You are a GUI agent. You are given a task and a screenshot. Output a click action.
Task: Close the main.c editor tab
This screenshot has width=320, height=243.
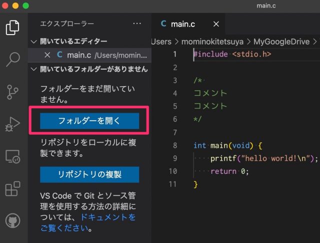pos(216,24)
